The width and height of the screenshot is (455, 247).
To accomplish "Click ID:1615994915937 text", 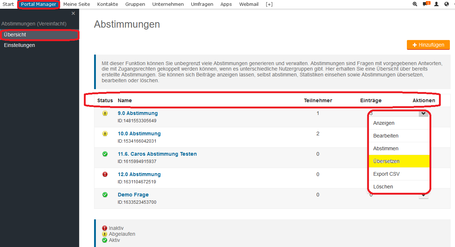I will click(137, 162).
